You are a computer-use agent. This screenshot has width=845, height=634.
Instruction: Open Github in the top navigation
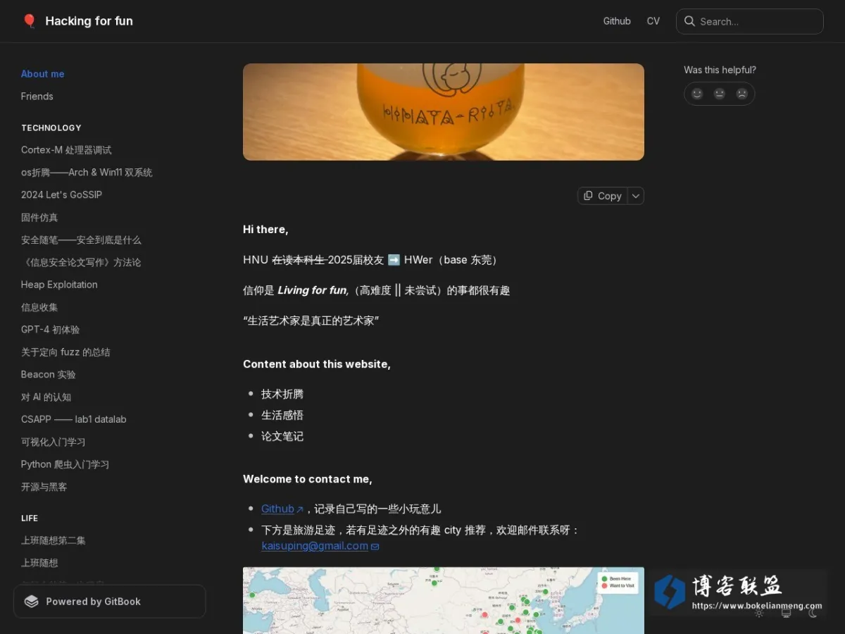[617, 21]
